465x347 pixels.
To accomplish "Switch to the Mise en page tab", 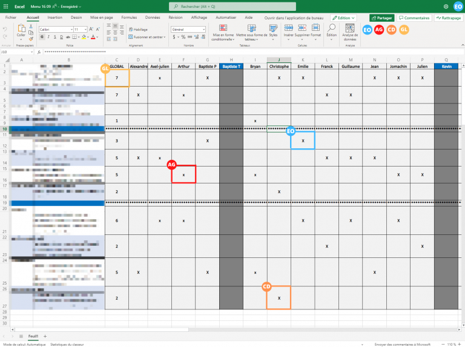I will pos(102,18).
